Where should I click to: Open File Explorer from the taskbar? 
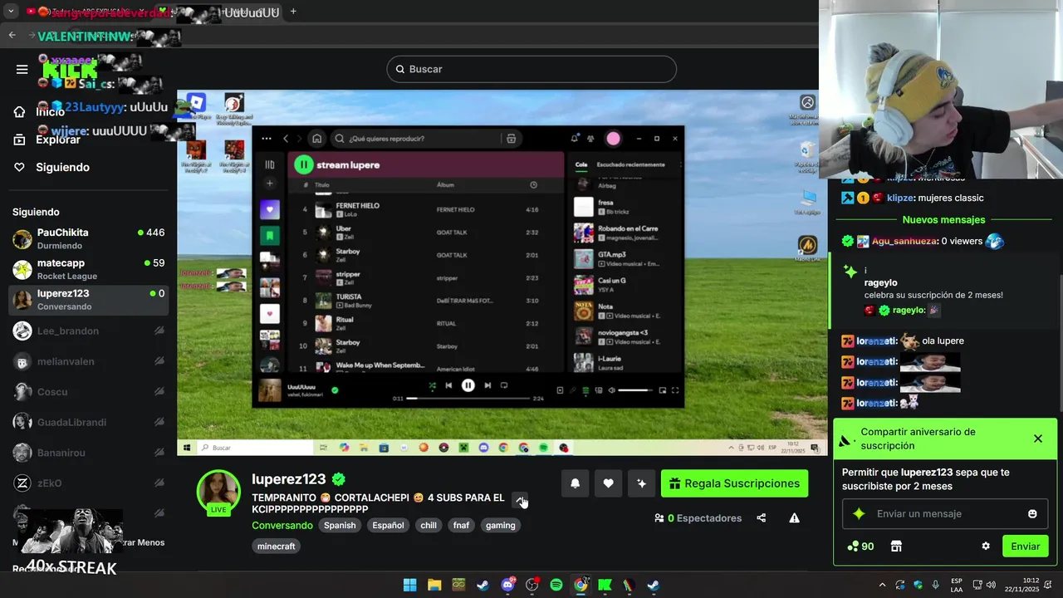[x=434, y=585]
